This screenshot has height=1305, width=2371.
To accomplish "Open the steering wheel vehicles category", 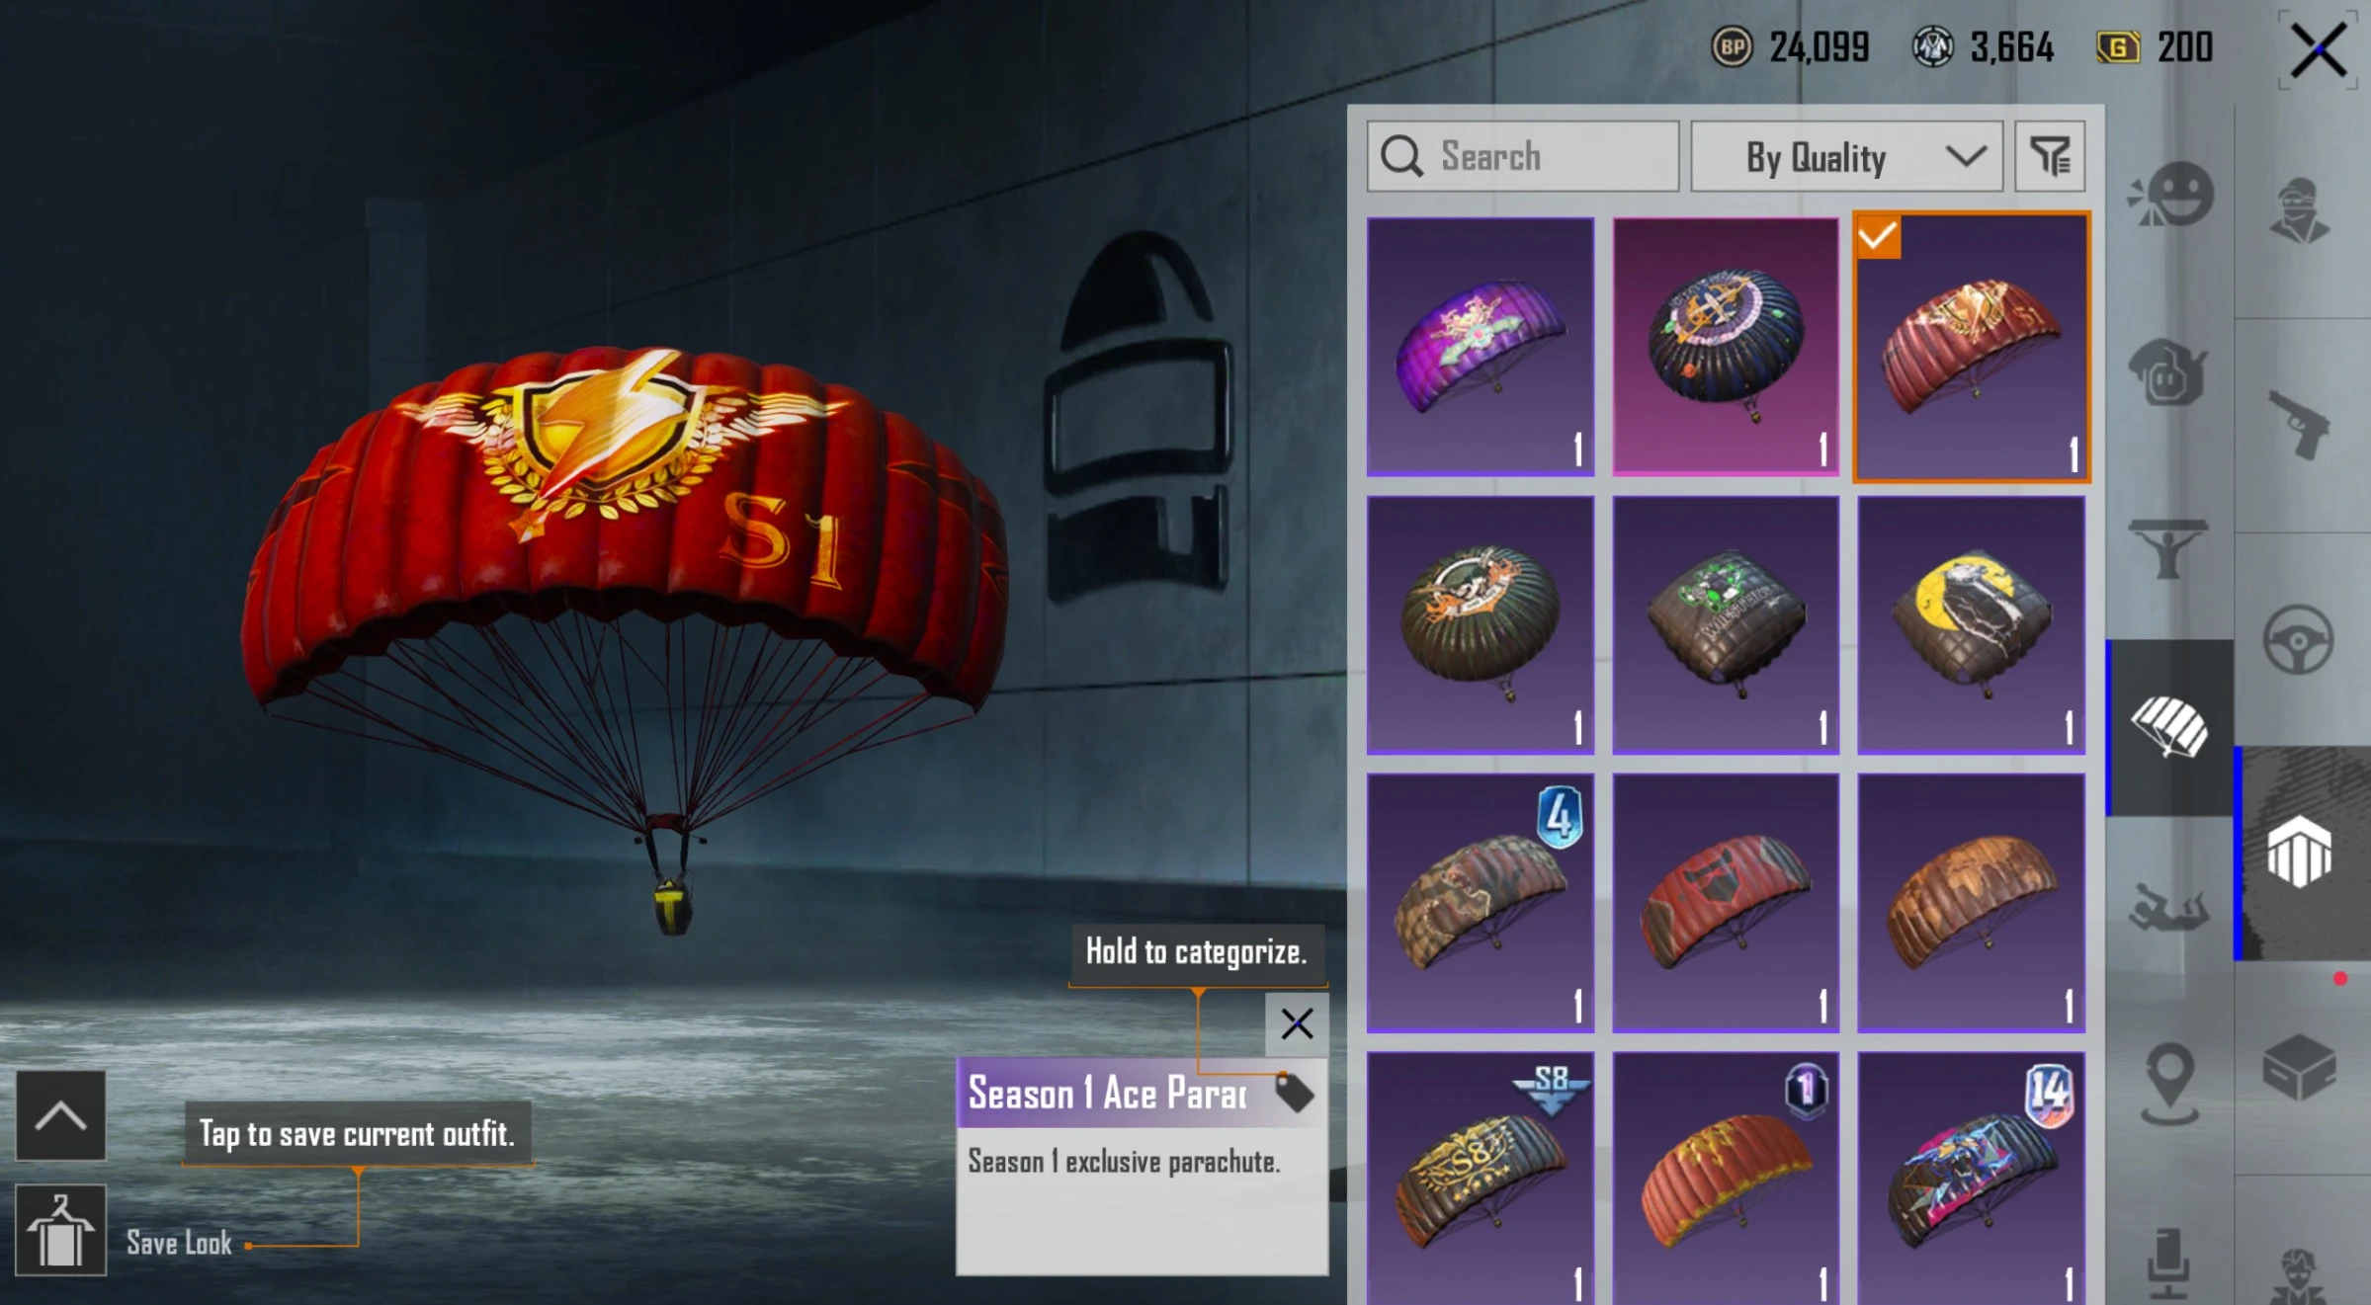I will pos(2298,640).
